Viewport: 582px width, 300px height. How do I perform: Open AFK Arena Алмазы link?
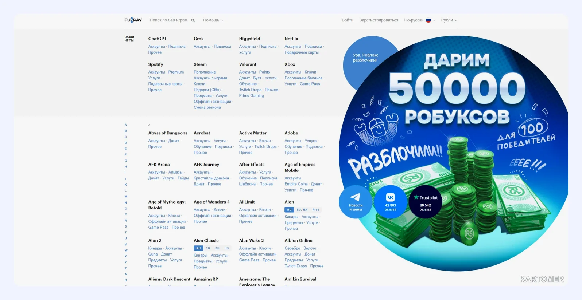point(175,172)
